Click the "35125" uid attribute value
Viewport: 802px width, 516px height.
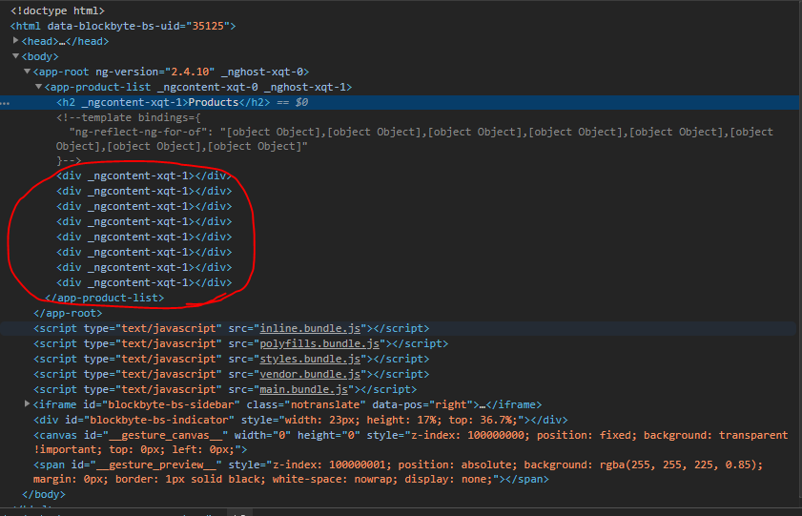tap(208, 26)
